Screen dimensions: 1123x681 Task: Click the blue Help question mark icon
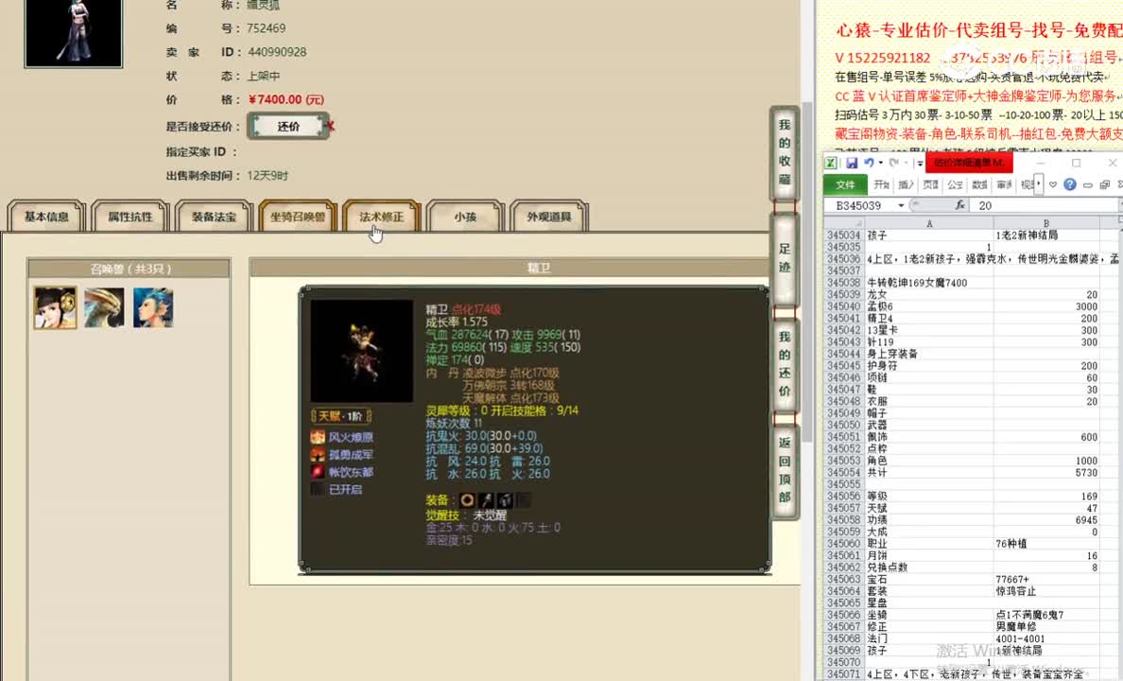click(1069, 183)
